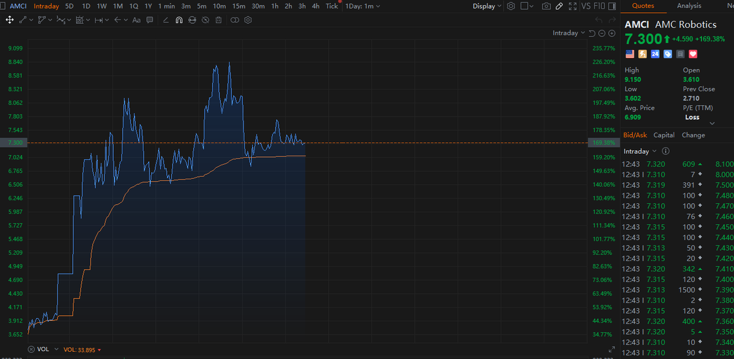This screenshot has height=359, width=734.
Task: Open the Intraday dropdown above price axis
Action: point(569,33)
